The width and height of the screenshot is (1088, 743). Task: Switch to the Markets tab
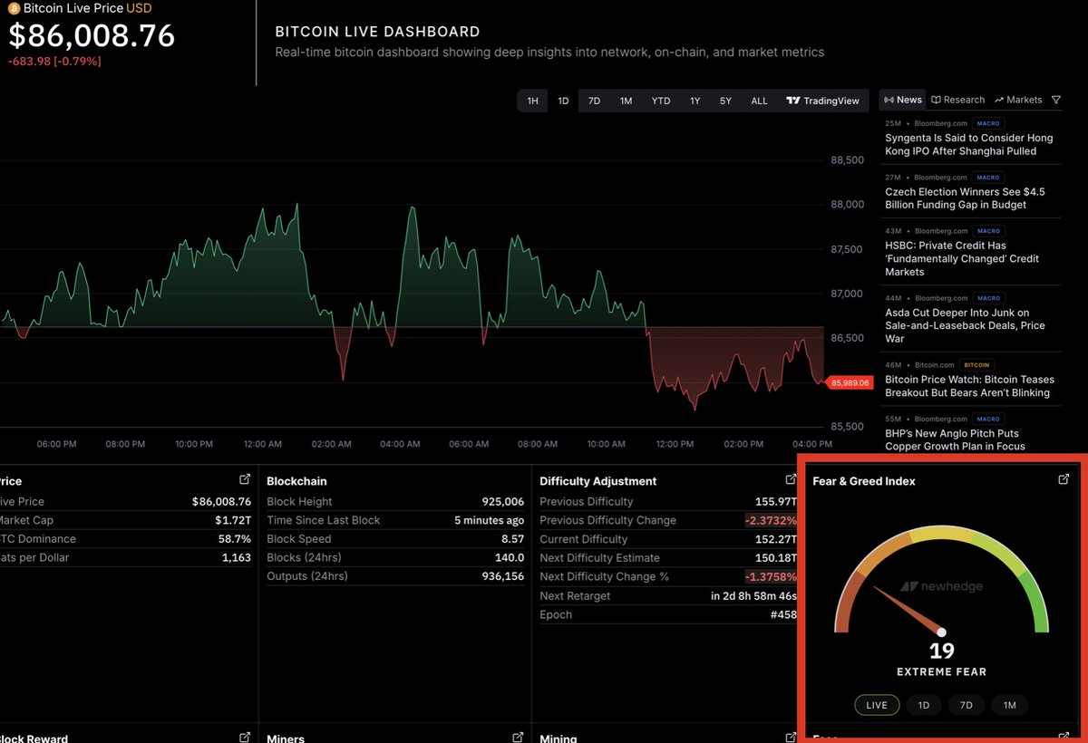pyautogui.click(x=1018, y=100)
